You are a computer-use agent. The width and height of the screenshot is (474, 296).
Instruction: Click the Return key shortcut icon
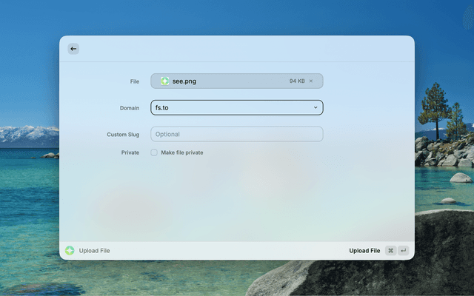click(403, 251)
